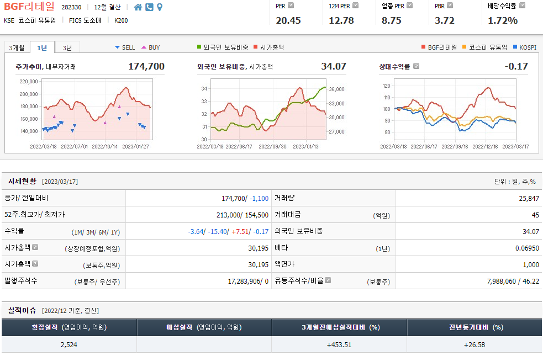Click confirmed earnings value 2,524

[x=69, y=345]
